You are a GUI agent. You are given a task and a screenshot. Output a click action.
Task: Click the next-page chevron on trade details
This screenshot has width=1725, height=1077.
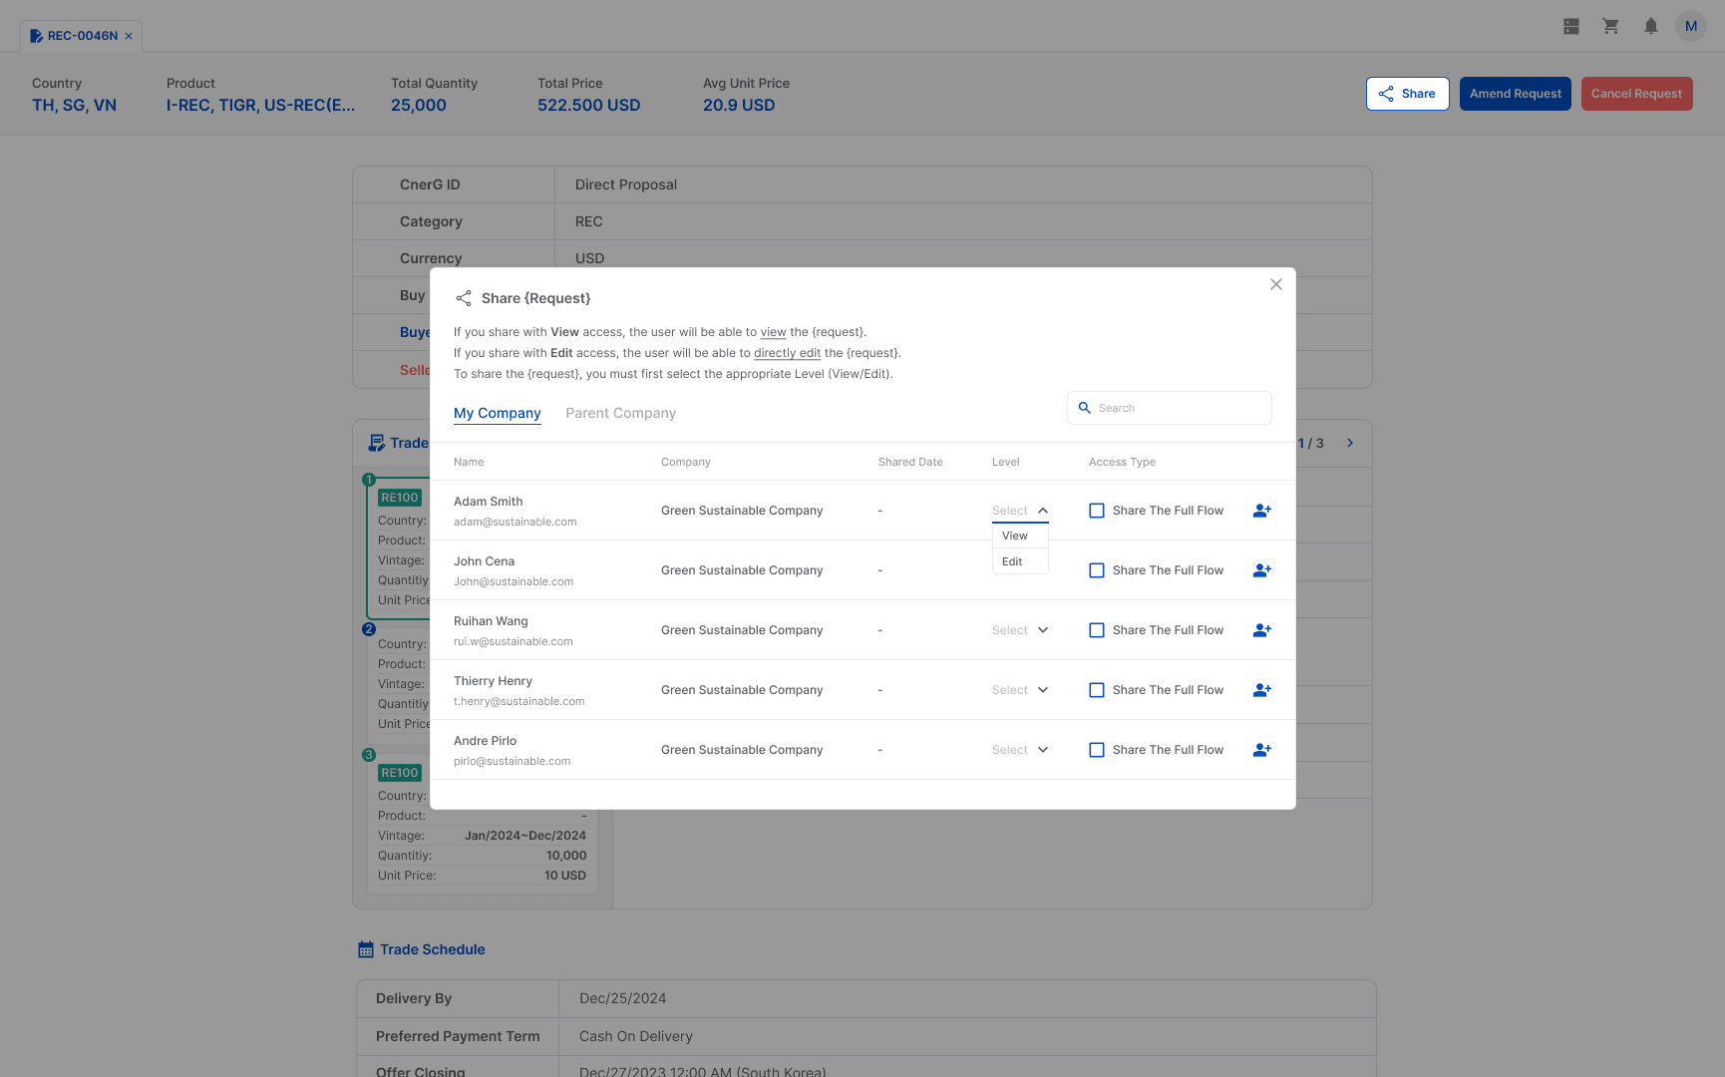1350,442
